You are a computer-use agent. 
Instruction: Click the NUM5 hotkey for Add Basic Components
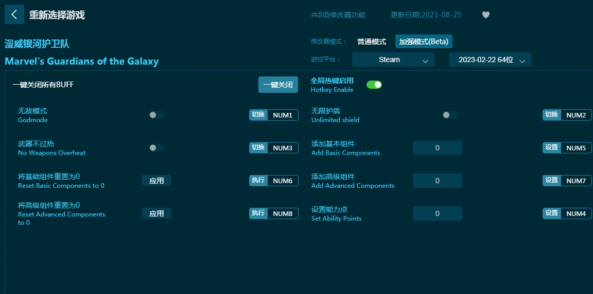coord(576,148)
